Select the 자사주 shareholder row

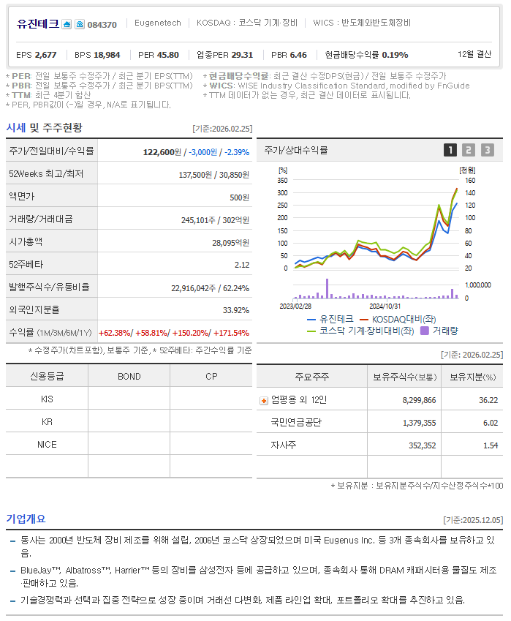pos(379,445)
